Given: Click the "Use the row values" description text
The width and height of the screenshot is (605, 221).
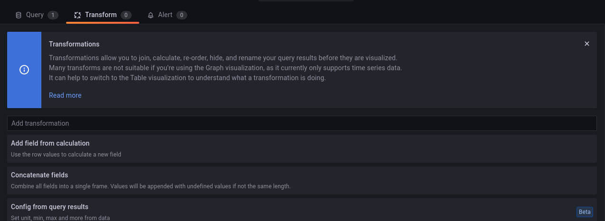Looking at the screenshot, I should coord(66,155).
